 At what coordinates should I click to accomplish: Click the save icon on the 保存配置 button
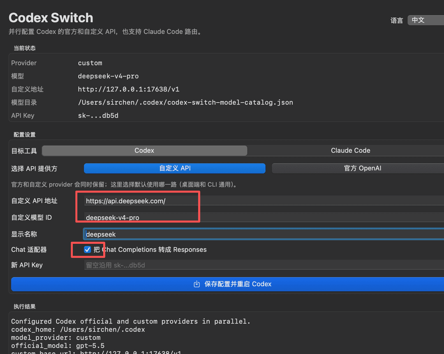pos(197,284)
